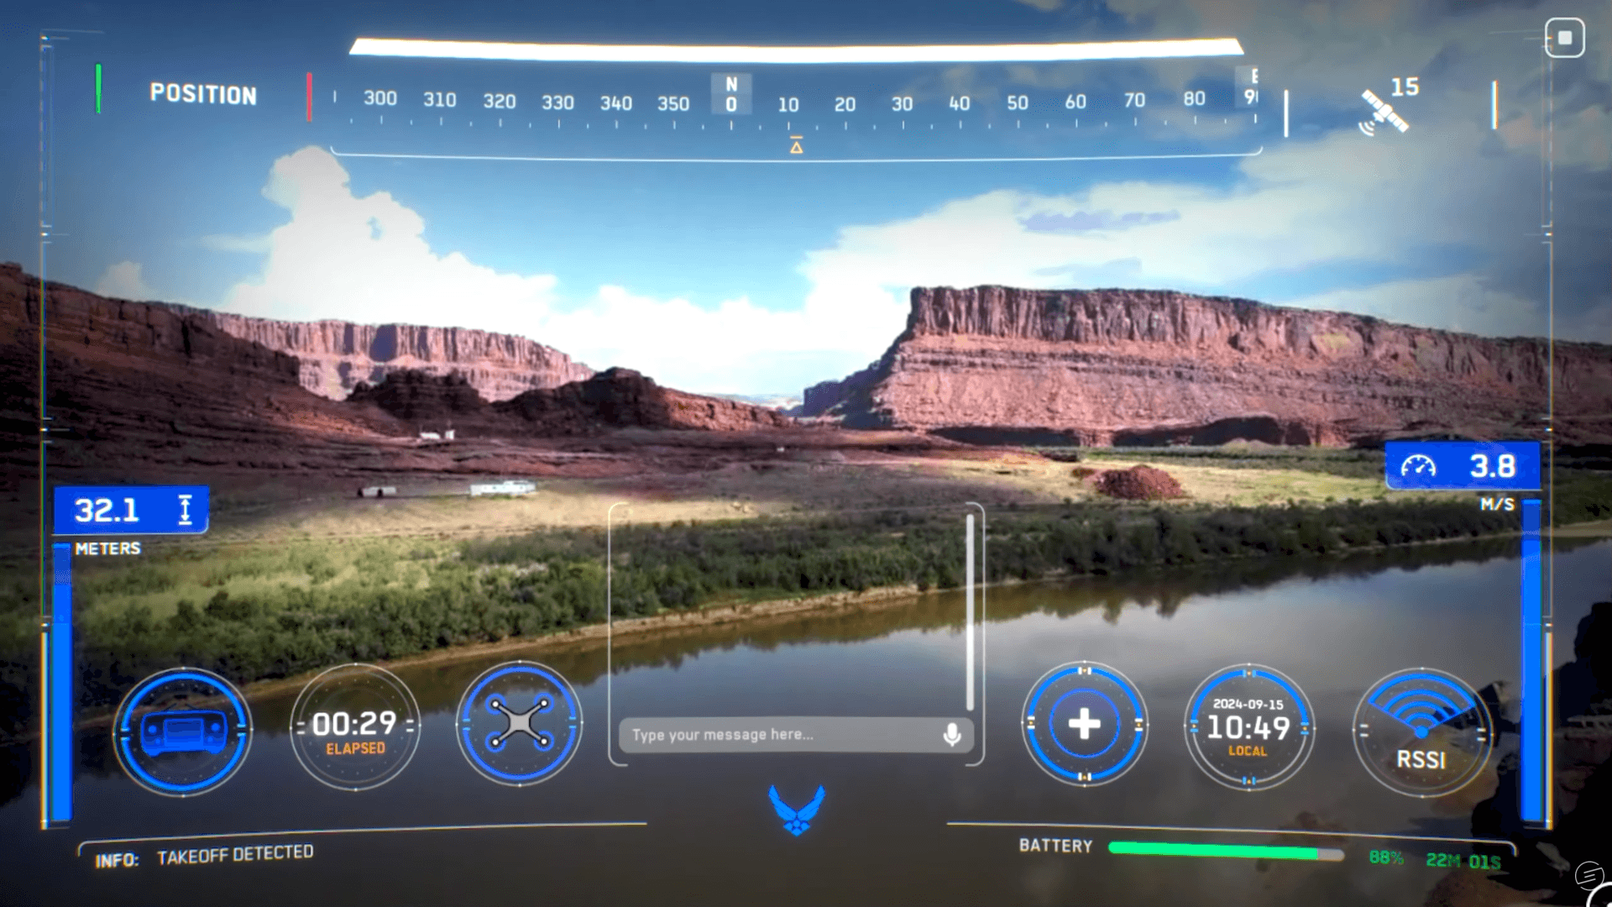Click the satellite GPS count icon
This screenshot has height=907, width=1612.
click(1384, 112)
